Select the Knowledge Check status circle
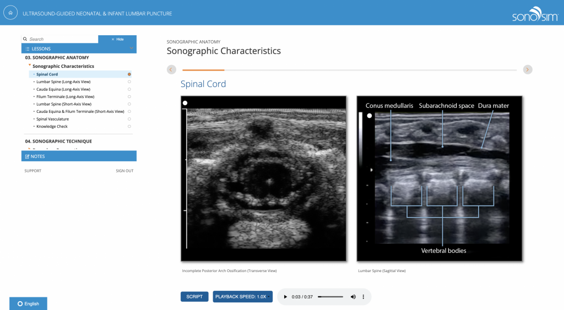This screenshot has width=564, height=310. click(129, 127)
